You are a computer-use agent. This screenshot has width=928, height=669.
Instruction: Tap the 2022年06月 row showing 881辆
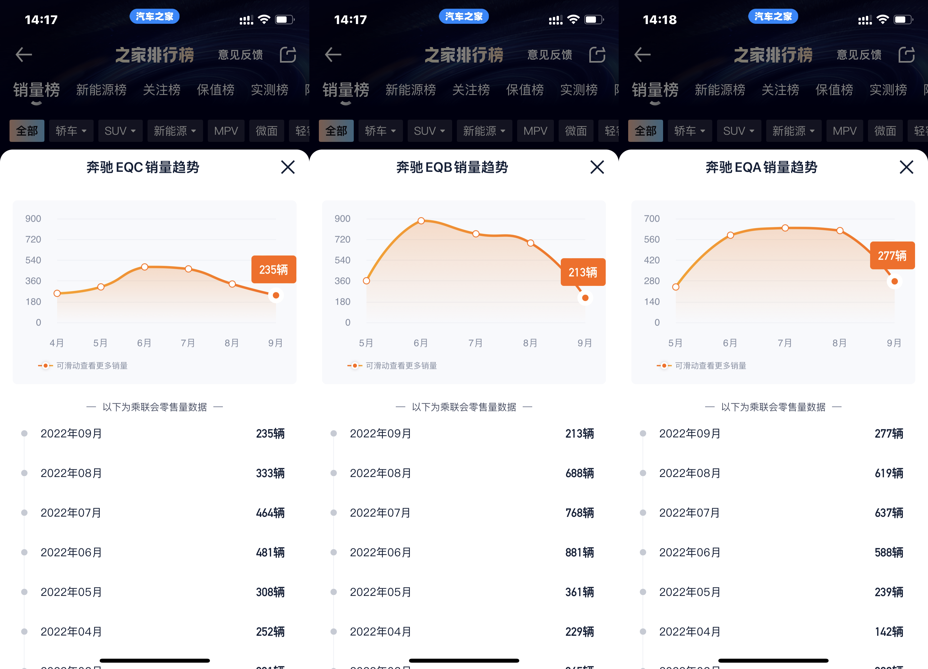[464, 552]
